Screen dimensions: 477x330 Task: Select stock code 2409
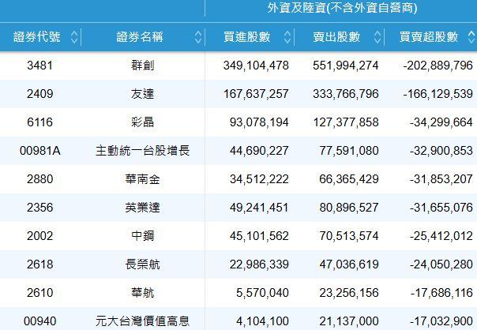click(x=39, y=94)
